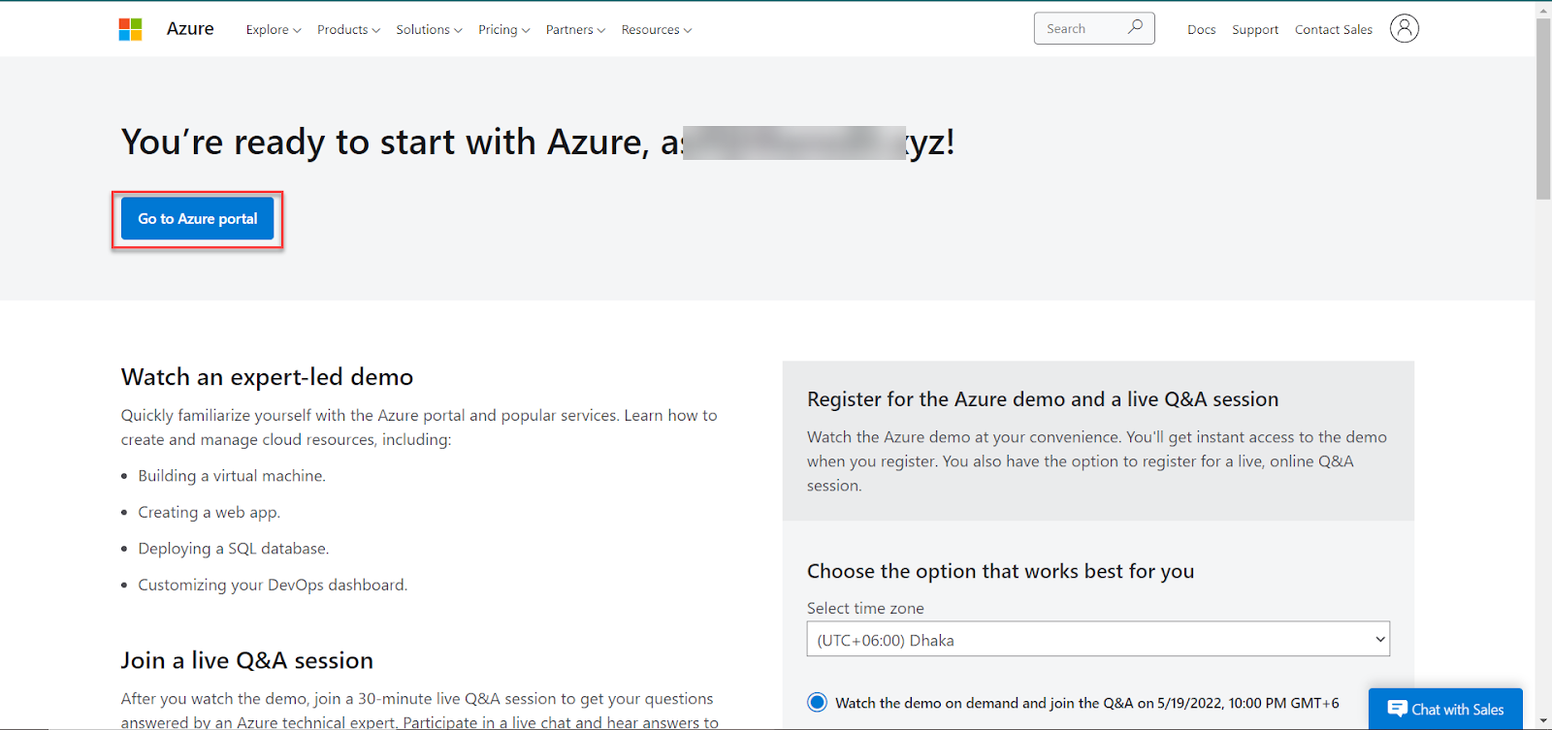Open the Contact Sales link
1552x730 pixels.
click(x=1334, y=30)
